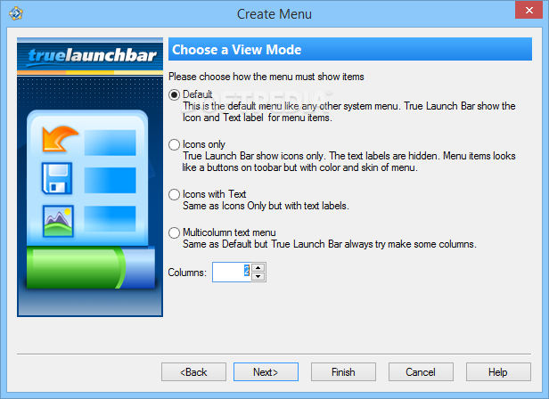Screen dimensions: 549x399
Task: Pick the Multicolumn text menu option
Action: pos(175,232)
